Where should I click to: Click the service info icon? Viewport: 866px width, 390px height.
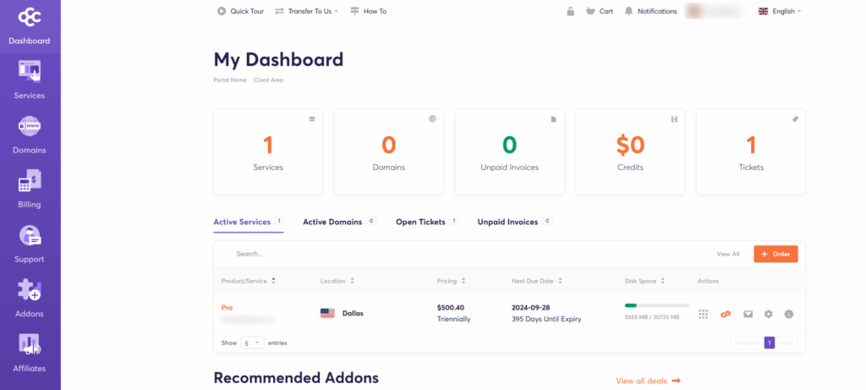coord(788,314)
